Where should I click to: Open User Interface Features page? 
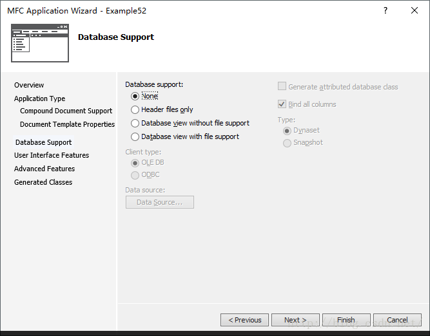pyautogui.click(x=52, y=155)
